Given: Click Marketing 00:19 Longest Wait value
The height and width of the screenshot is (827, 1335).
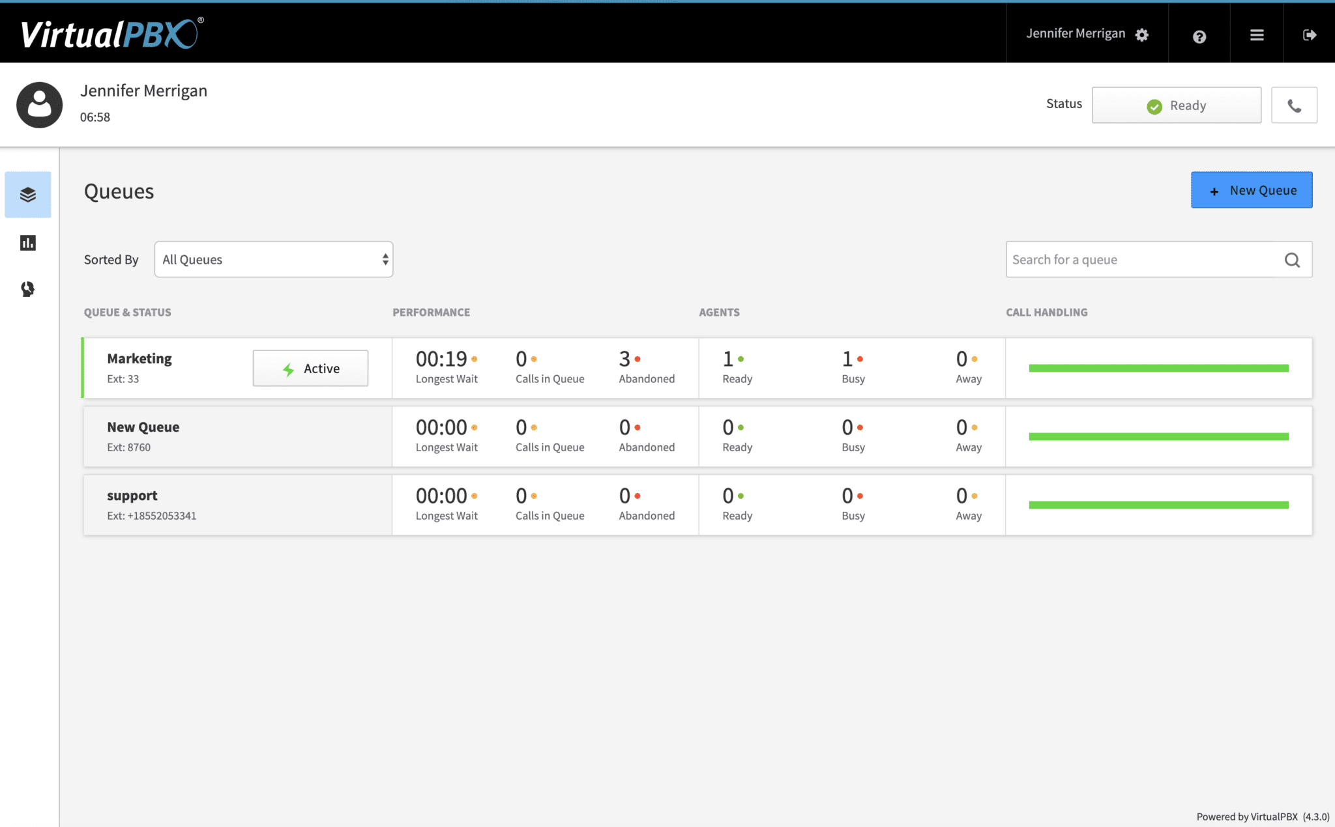Looking at the screenshot, I should point(441,359).
